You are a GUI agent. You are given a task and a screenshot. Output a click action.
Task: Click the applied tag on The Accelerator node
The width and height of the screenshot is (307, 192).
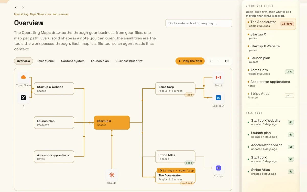point(187,183)
